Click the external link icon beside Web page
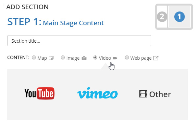This screenshot has height=125, width=195. 156,58
